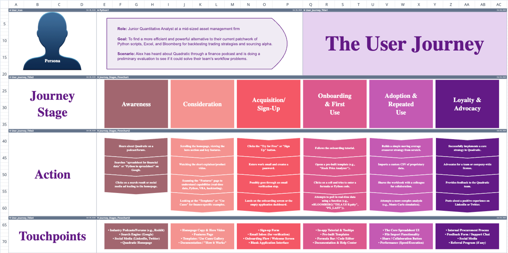Screen dimensions: 508x253
Task: Click the Python1 code cell label
Action: click(103, 10)
